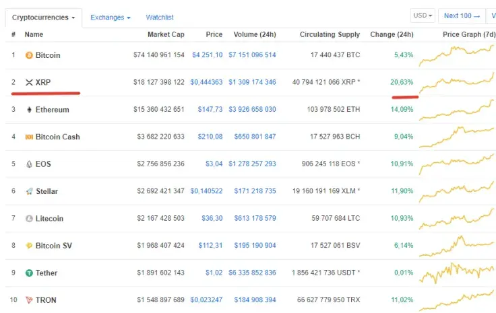The height and width of the screenshot is (313, 496).
Task: Click XRP volume $1 309 174 346
Action: 253,82
